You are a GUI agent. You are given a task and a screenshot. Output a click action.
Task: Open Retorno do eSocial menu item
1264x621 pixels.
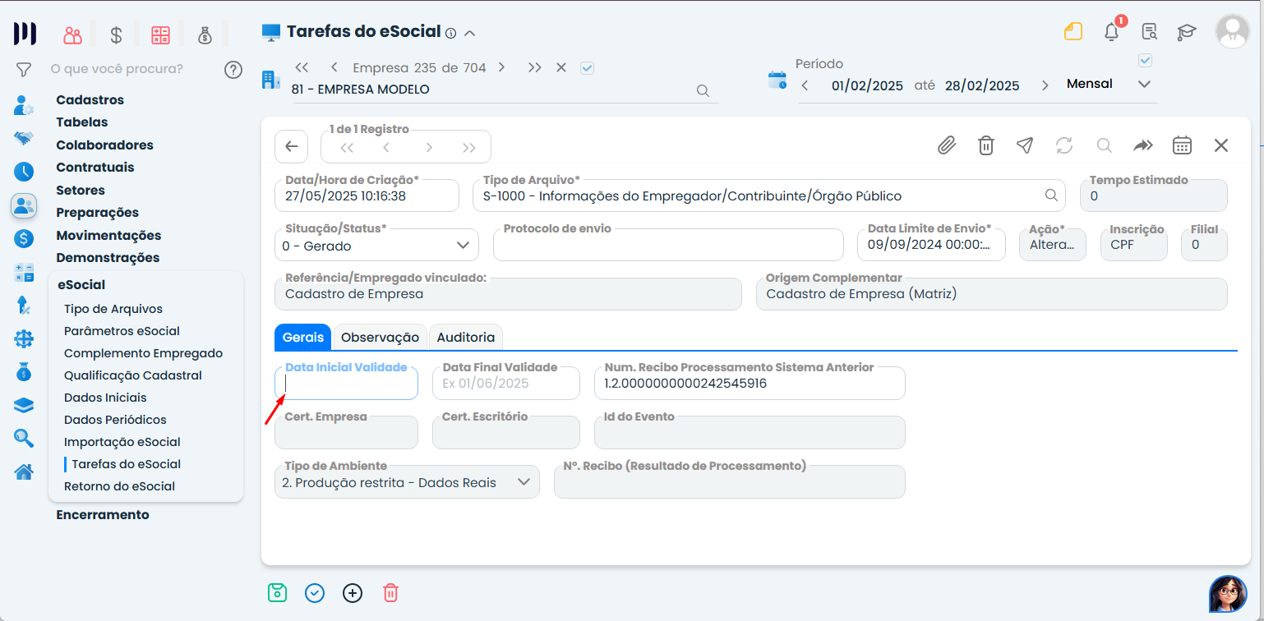[x=119, y=485]
